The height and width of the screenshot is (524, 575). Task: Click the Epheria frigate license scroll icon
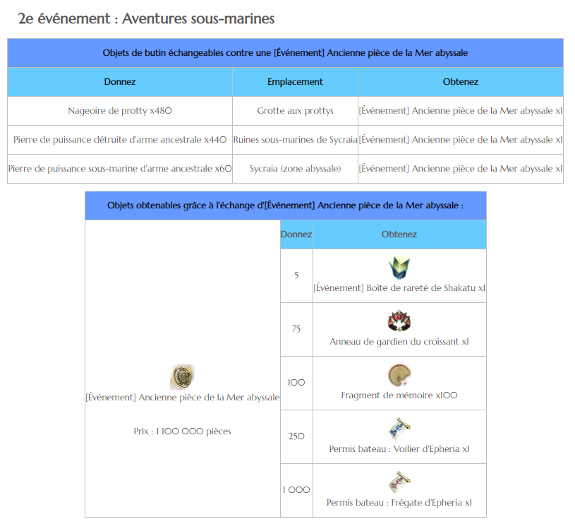[x=399, y=482]
